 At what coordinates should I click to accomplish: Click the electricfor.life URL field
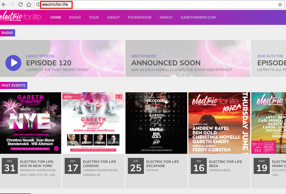[x=159, y=4]
